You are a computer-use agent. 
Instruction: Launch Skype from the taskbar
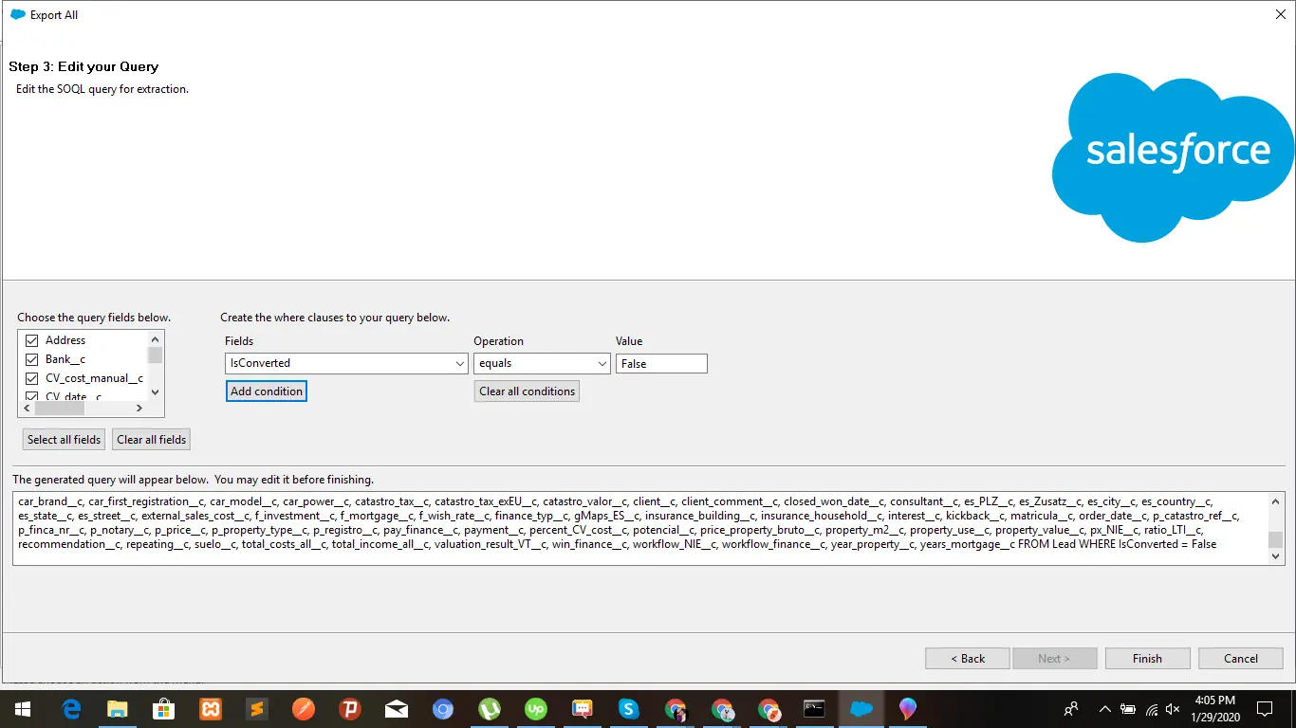pos(628,708)
